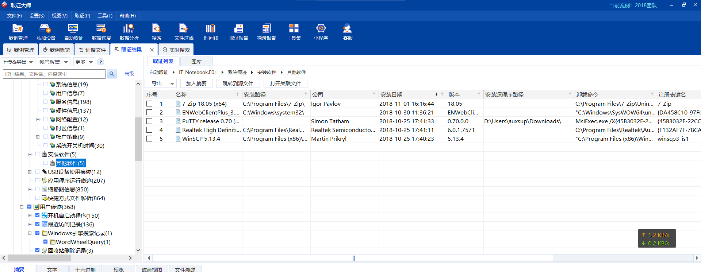The width and height of the screenshot is (701, 272).
Task: Filter the 卸载命令 column
Action: click(652, 94)
